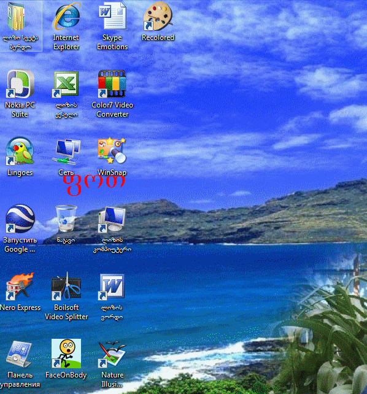The height and width of the screenshot is (394, 367).
Task: Select the Skype Emotions Word document icon
Action: pos(112,16)
